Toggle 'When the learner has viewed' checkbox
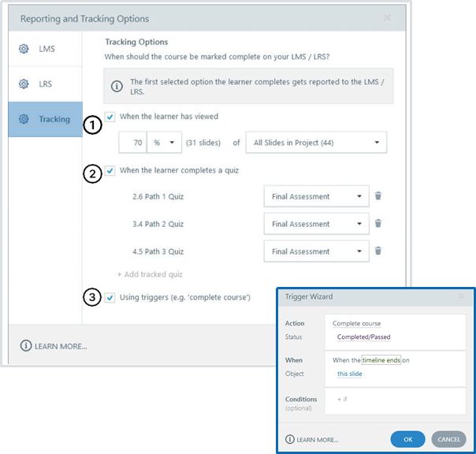 coord(111,117)
